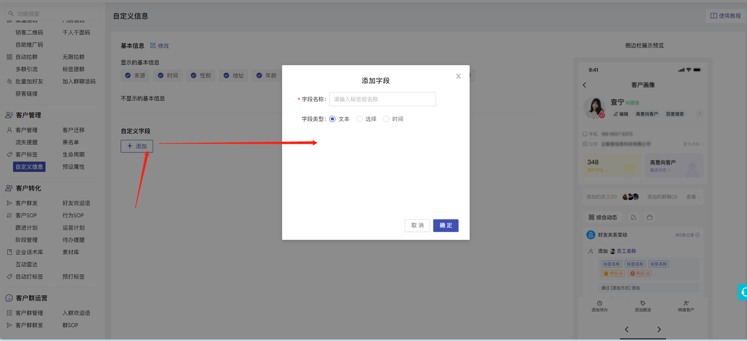Click the floating customer service headset icon
This screenshot has width=747, height=341.
(x=743, y=292)
